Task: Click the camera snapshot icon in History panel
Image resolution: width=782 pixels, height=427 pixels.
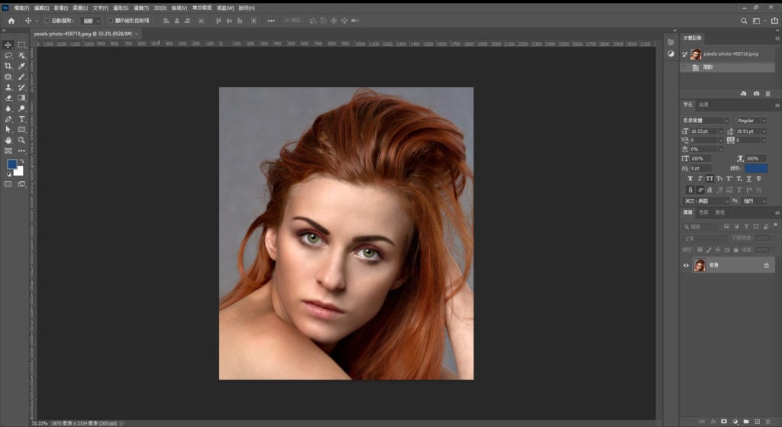Action: [756, 93]
